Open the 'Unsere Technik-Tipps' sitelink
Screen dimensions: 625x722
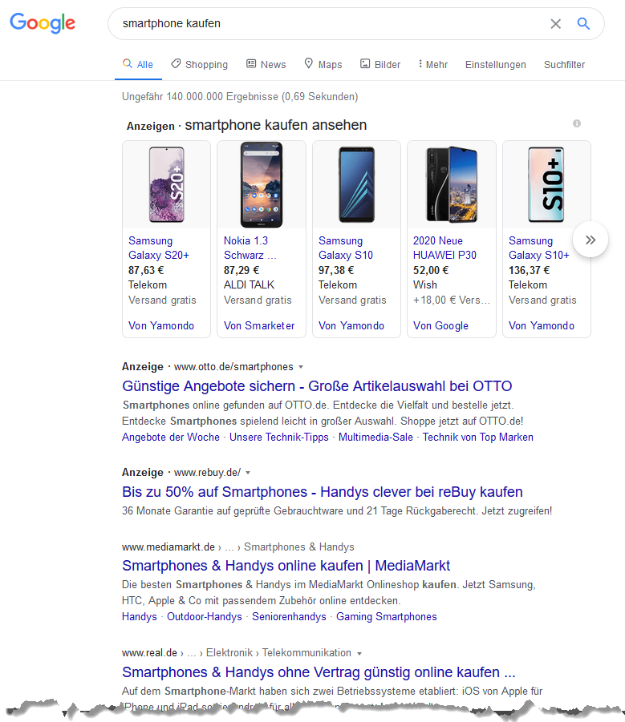point(279,437)
